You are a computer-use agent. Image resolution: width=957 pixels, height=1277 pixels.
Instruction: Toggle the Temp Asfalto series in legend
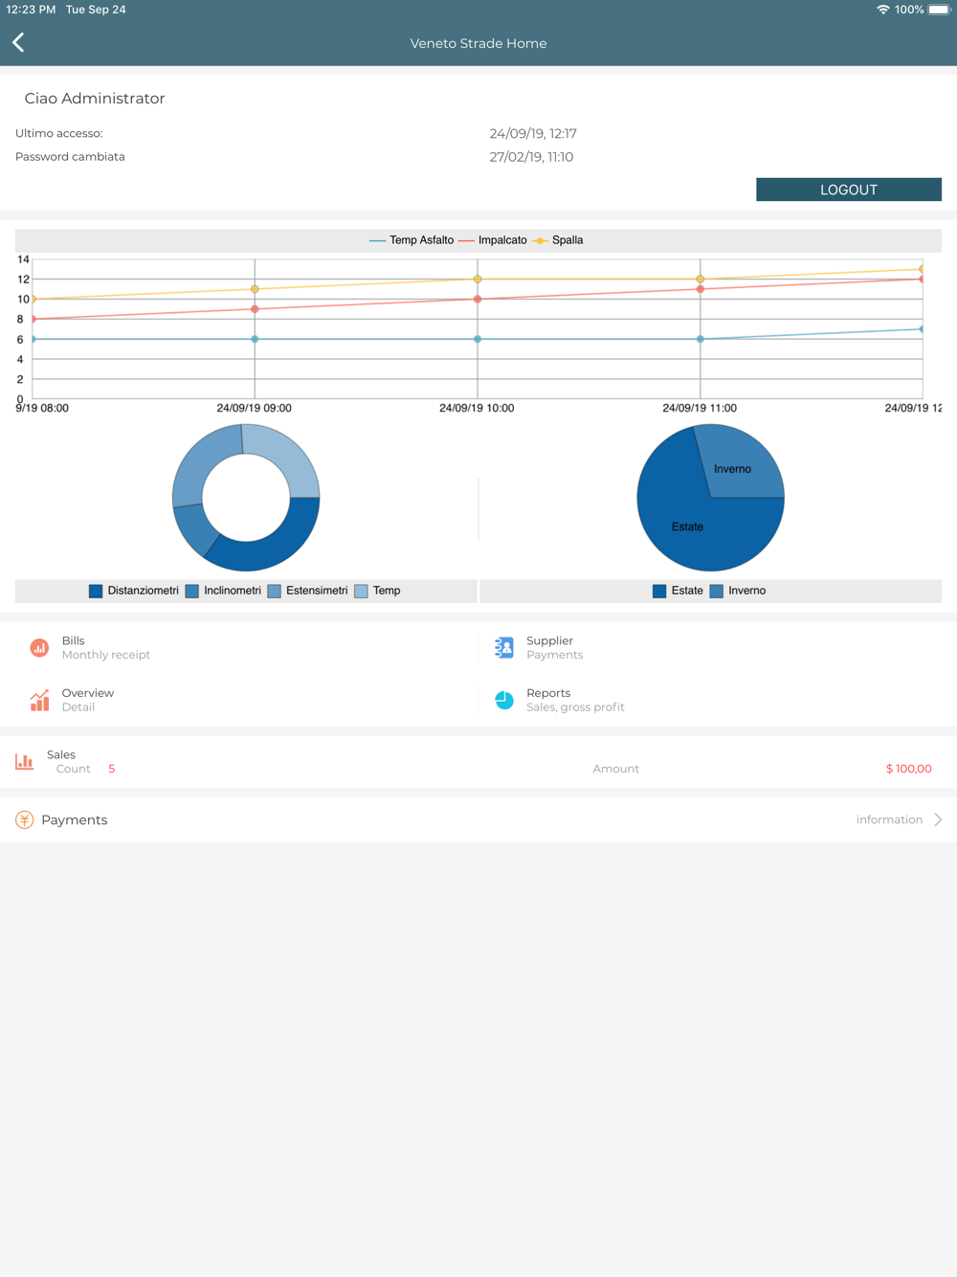click(x=412, y=240)
